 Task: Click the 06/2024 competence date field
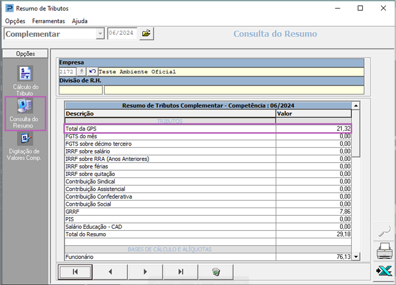122,34
